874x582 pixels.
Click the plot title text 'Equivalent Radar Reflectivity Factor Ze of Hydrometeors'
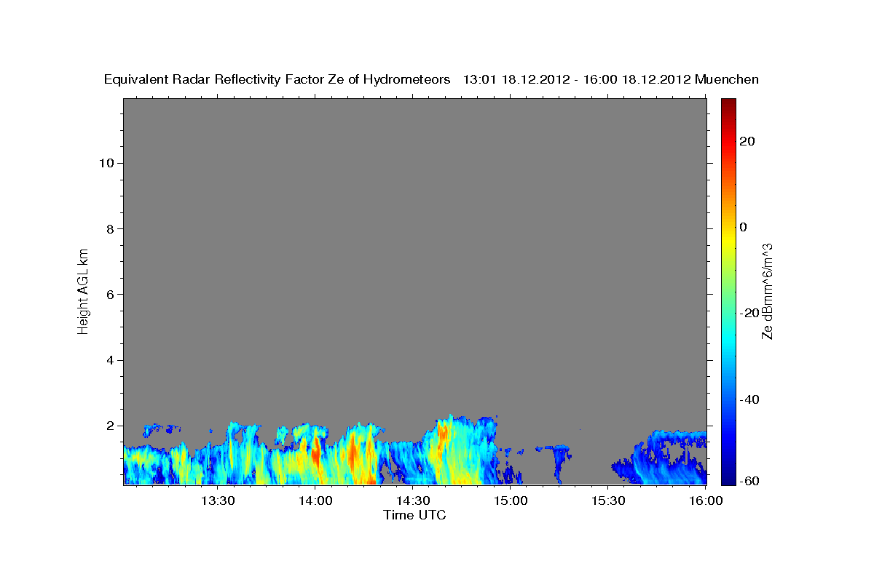pyautogui.click(x=277, y=80)
